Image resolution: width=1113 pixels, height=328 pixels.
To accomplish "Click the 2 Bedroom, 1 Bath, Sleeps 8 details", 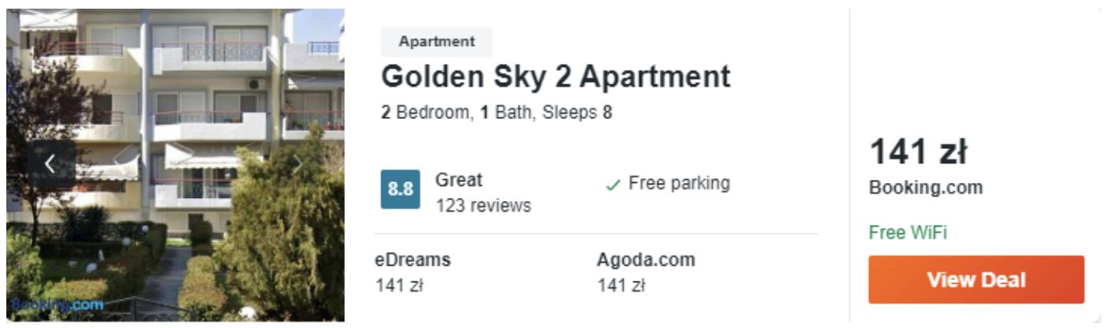I will (497, 113).
